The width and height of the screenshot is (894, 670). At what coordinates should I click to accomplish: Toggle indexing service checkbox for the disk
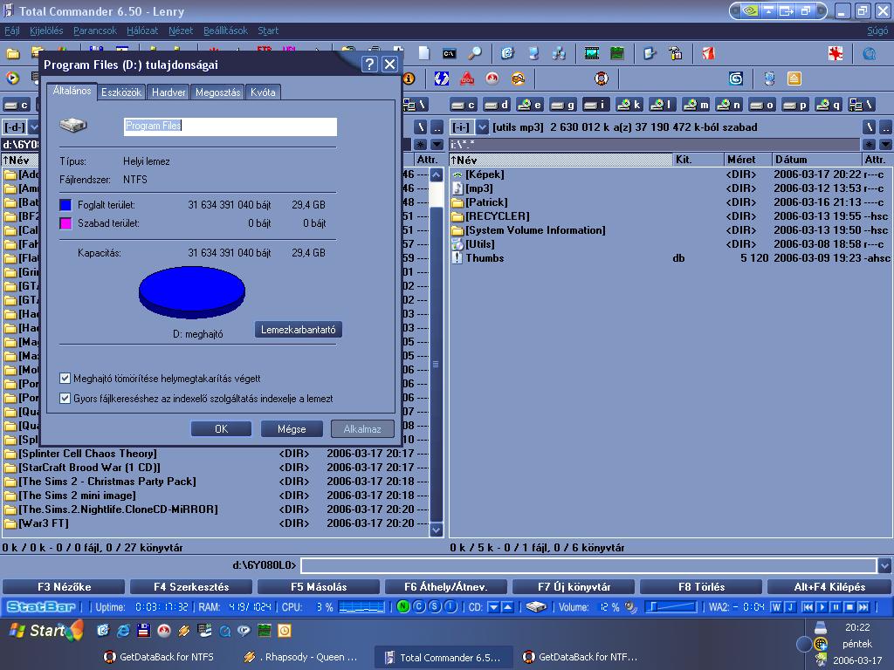pos(65,398)
